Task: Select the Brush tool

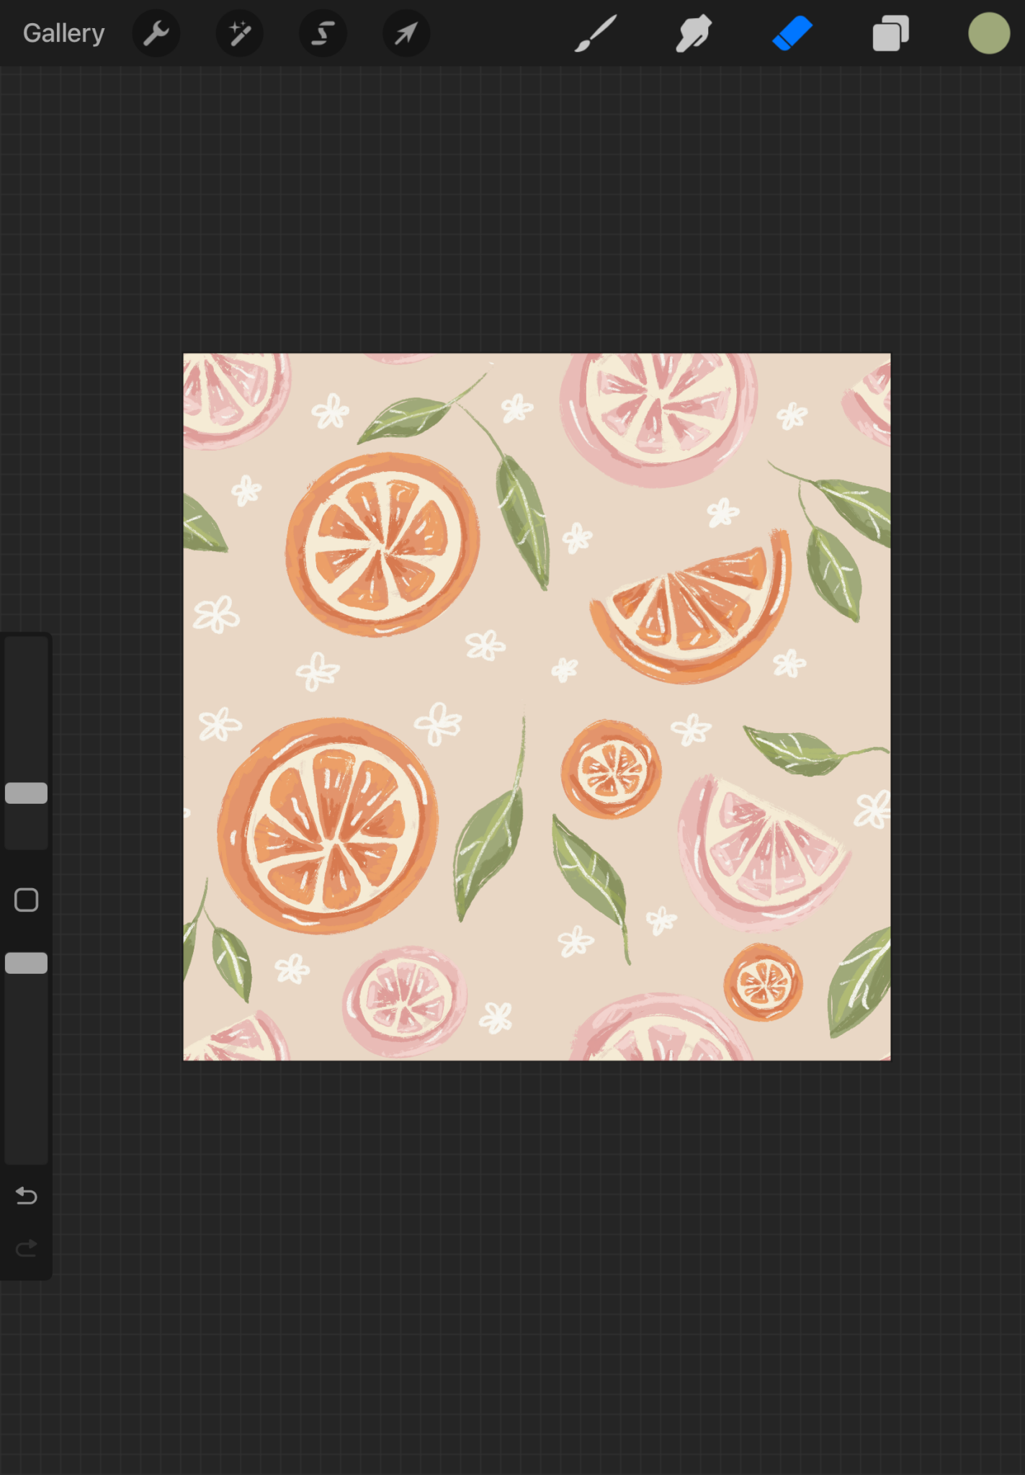Action: click(x=596, y=33)
